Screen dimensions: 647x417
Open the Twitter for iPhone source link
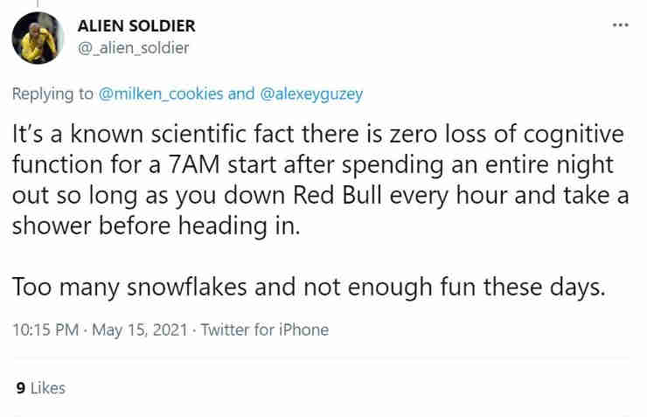click(265, 330)
